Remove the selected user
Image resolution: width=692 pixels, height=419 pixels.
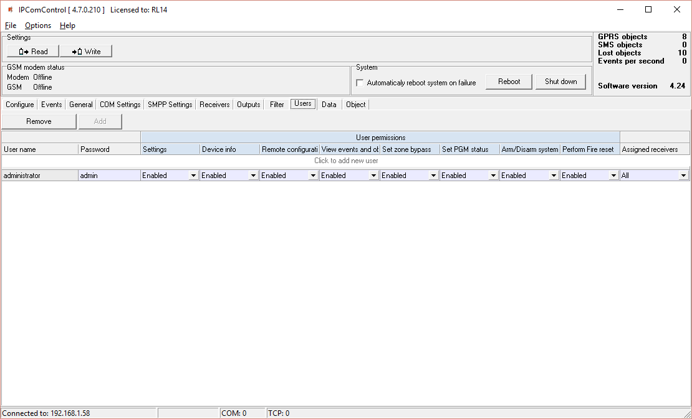[39, 121]
